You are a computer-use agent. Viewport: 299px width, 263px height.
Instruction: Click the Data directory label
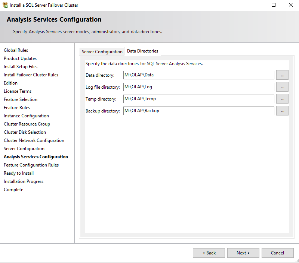point(100,75)
